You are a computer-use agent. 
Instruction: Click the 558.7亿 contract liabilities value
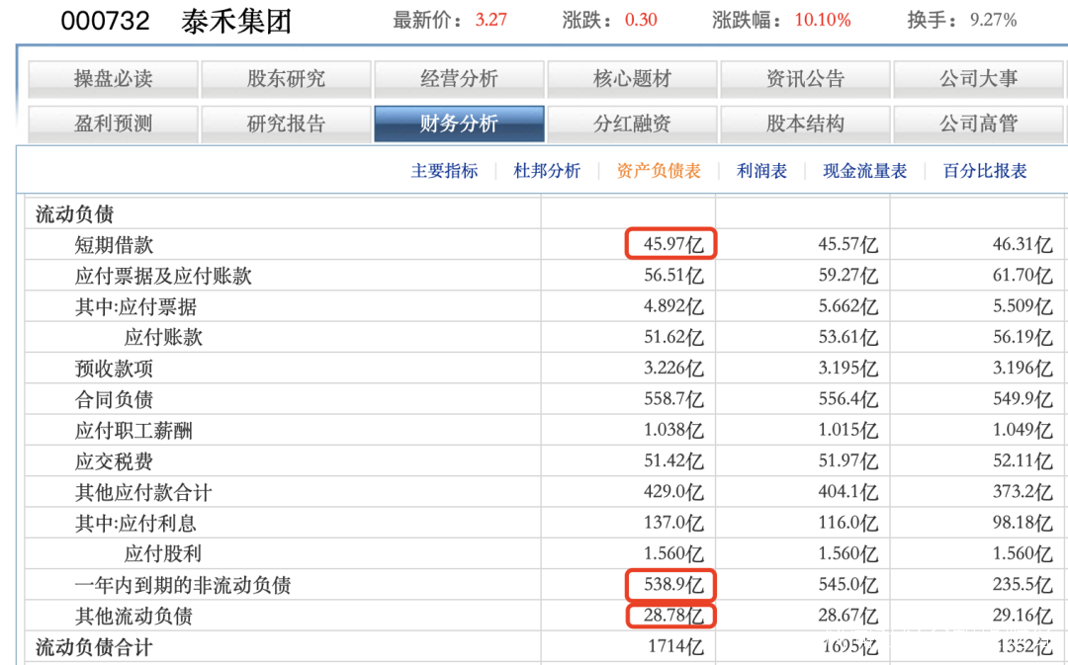673,399
